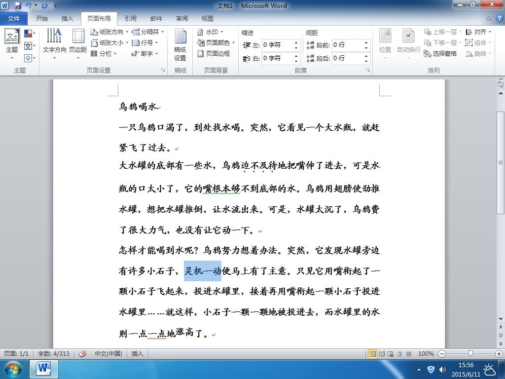Select Web Layout view button
Image resolution: width=505 pixels, height=379 pixels.
click(391, 354)
